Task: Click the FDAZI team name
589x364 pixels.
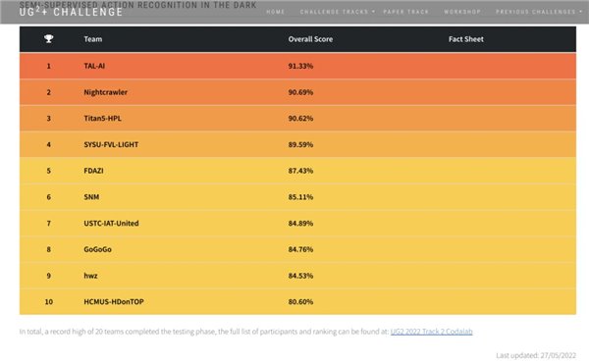Action: [93, 171]
